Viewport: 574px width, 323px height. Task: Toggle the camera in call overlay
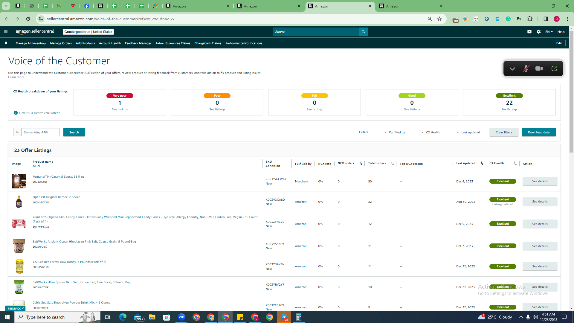(539, 68)
